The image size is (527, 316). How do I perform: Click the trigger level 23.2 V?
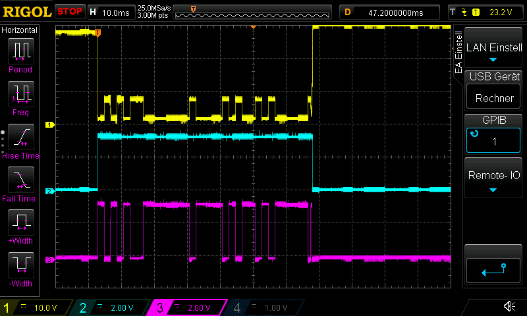(x=501, y=13)
